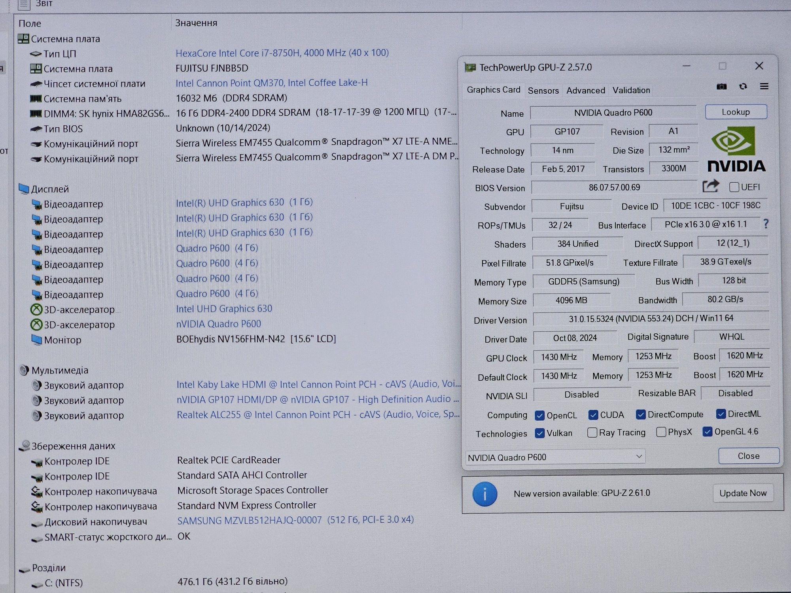This screenshot has height=593, width=791.
Task: Click the Мультимедіа section speaker icon
Action: [24, 370]
